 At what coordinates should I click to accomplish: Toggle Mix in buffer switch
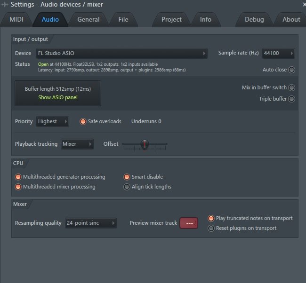(x=291, y=87)
